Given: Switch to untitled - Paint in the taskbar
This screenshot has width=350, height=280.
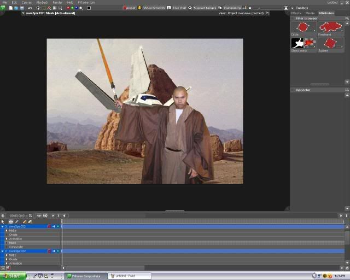Looking at the screenshot, I should tap(130, 276).
